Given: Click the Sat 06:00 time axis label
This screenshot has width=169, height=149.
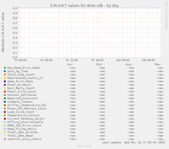Looking at the screenshot, I should (148, 60).
